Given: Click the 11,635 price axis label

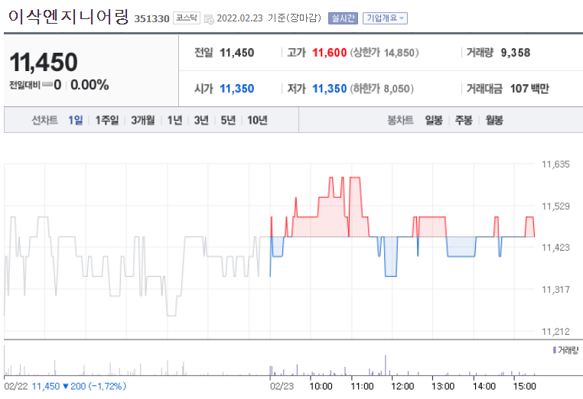Looking at the screenshot, I should (x=555, y=164).
